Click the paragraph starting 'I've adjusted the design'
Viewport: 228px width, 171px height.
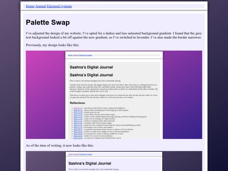click(114, 35)
